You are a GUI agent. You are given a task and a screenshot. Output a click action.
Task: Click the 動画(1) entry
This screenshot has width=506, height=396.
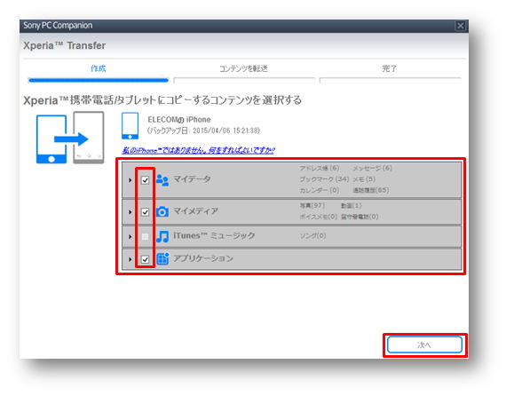(x=352, y=206)
